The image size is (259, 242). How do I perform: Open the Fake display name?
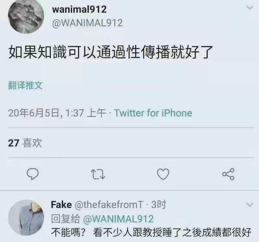point(61,205)
